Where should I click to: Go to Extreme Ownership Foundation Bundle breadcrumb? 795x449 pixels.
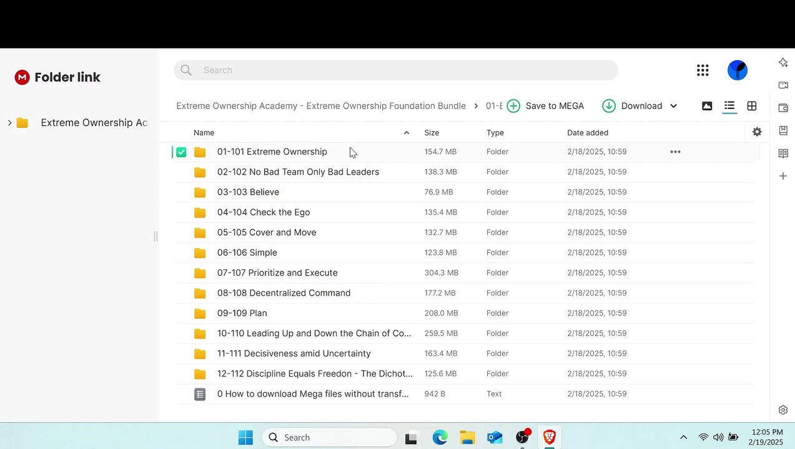point(321,106)
